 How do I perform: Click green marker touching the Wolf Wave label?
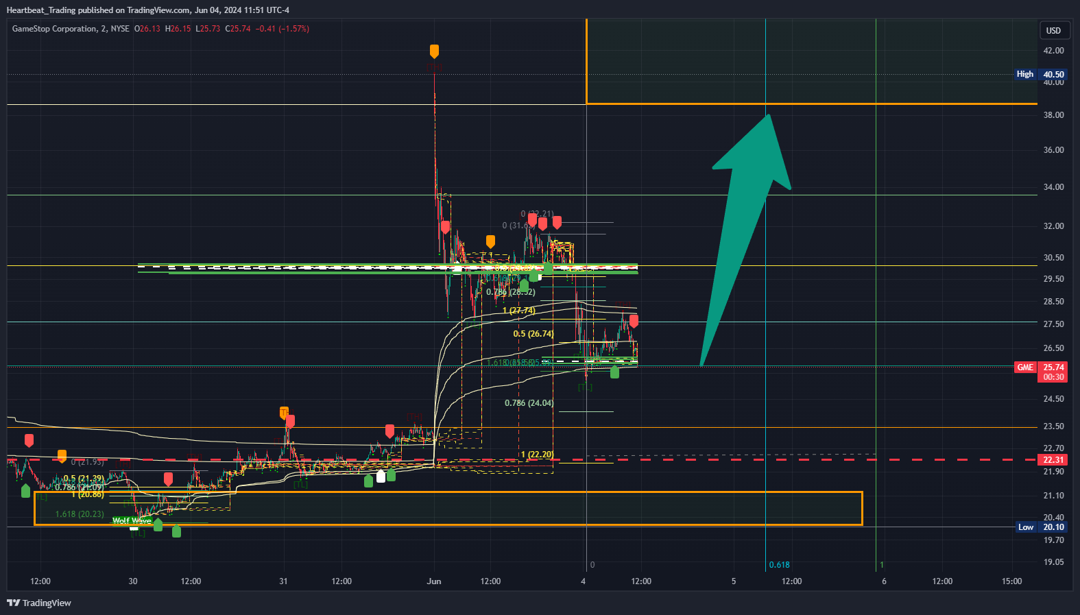[x=158, y=524]
